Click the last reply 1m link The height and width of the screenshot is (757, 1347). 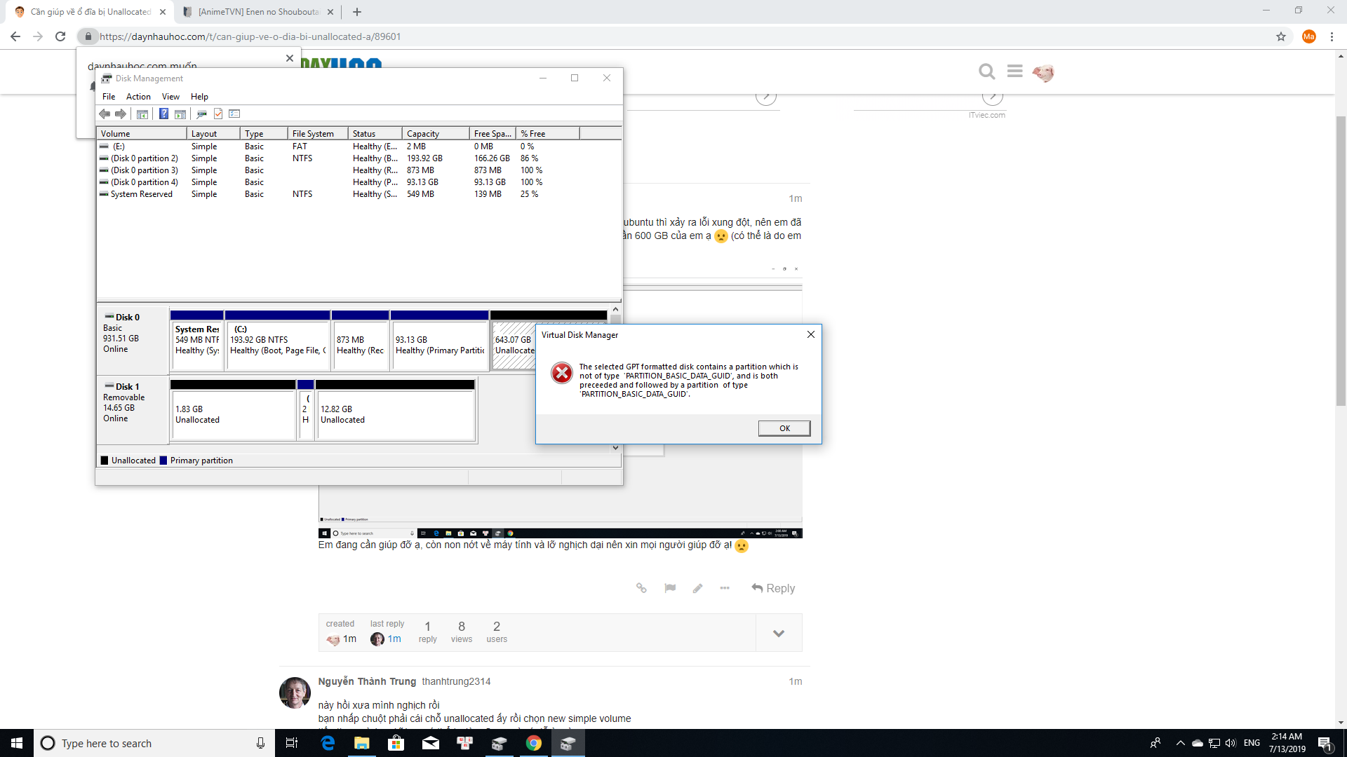394,639
